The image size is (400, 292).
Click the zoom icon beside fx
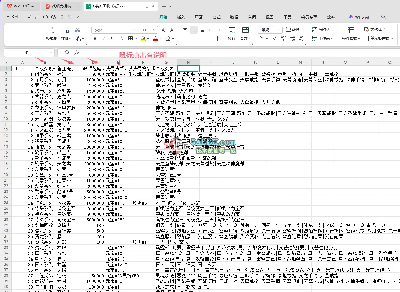click(x=67, y=53)
